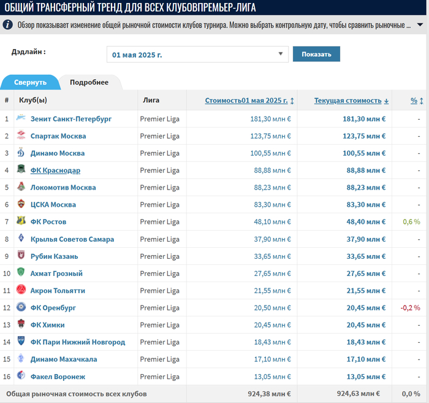Click Dynamo Moscow current value 100,55 млн €
429x403 pixels.
[x=364, y=153]
